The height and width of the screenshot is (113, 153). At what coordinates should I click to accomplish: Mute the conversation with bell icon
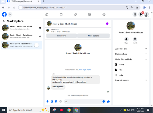pos(126,39)
